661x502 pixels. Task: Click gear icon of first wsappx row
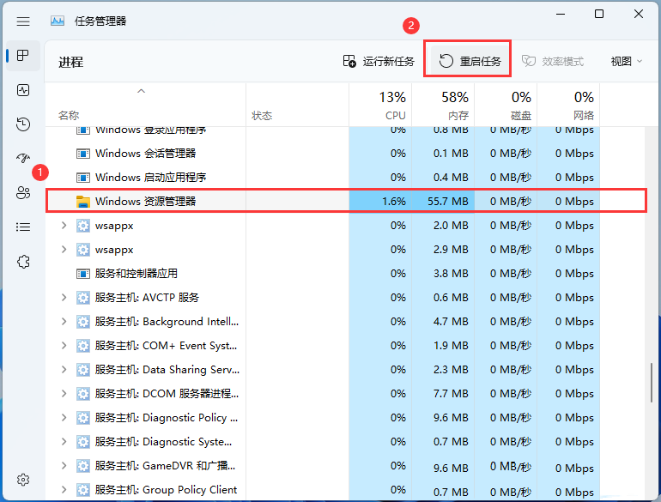coord(83,226)
